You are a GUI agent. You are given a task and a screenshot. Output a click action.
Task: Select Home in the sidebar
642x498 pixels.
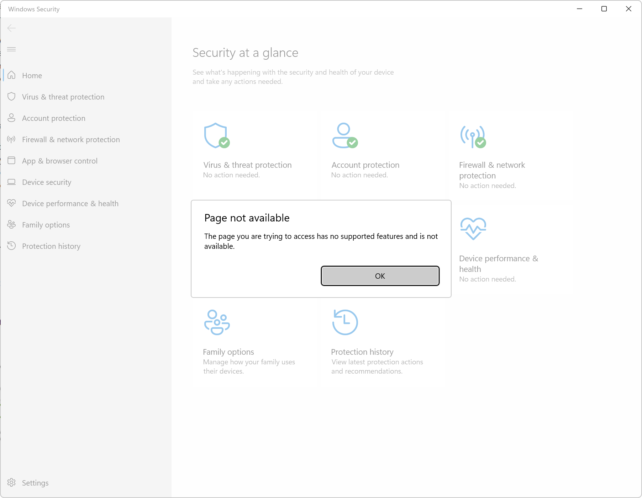coord(32,75)
